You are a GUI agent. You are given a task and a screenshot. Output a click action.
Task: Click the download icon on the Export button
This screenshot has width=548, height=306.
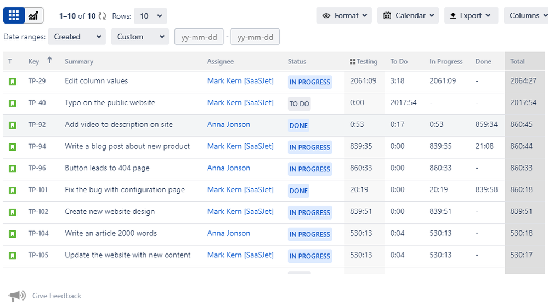(453, 16)
